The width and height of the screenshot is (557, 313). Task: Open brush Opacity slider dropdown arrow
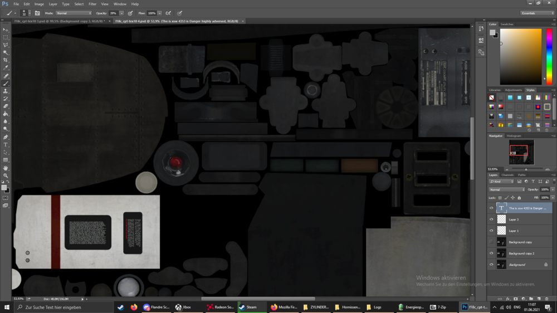tap(121, 13)
